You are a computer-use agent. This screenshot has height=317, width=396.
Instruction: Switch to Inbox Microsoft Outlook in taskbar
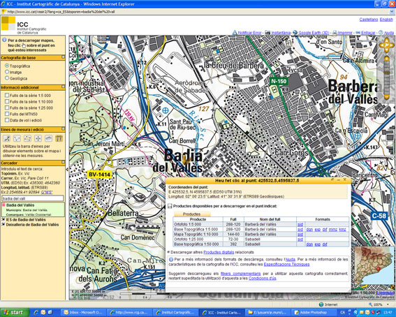point(83,312)
